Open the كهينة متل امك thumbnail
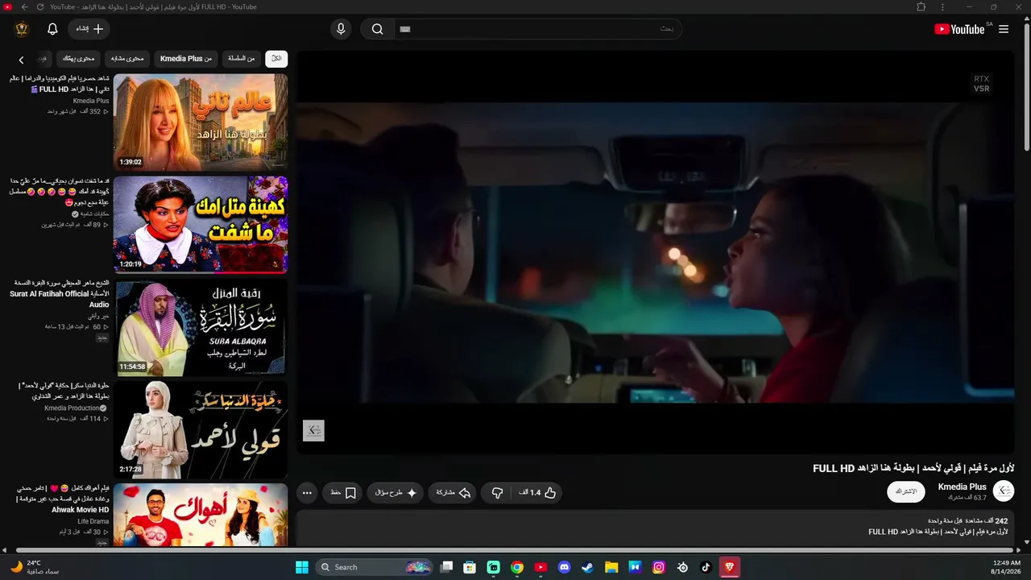The height and width of the screenshot is (580, 1031). [201, 225]
